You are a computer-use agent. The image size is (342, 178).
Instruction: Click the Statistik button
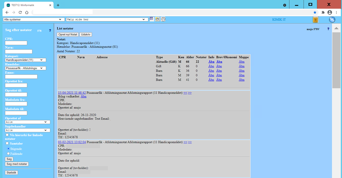coord(11,172)
